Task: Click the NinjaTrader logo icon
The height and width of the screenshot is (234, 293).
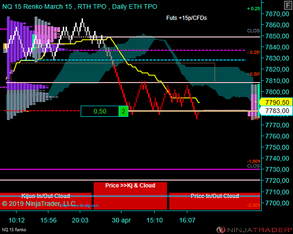Action: (x=221, y=230)
